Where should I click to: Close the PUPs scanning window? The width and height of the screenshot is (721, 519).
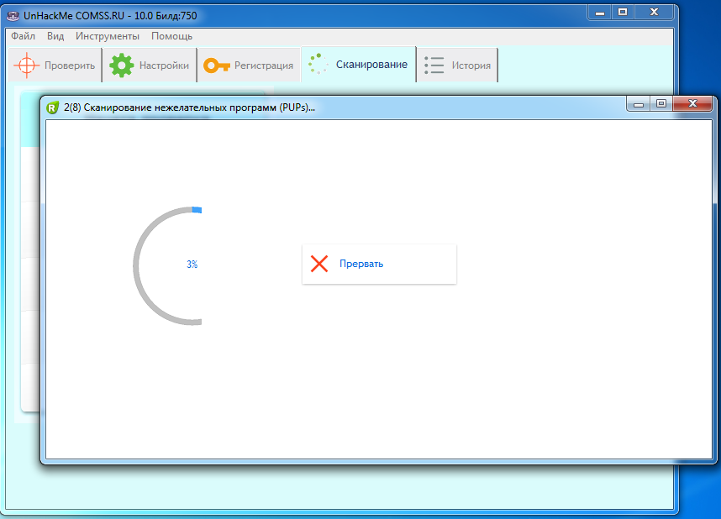(692, 104)
